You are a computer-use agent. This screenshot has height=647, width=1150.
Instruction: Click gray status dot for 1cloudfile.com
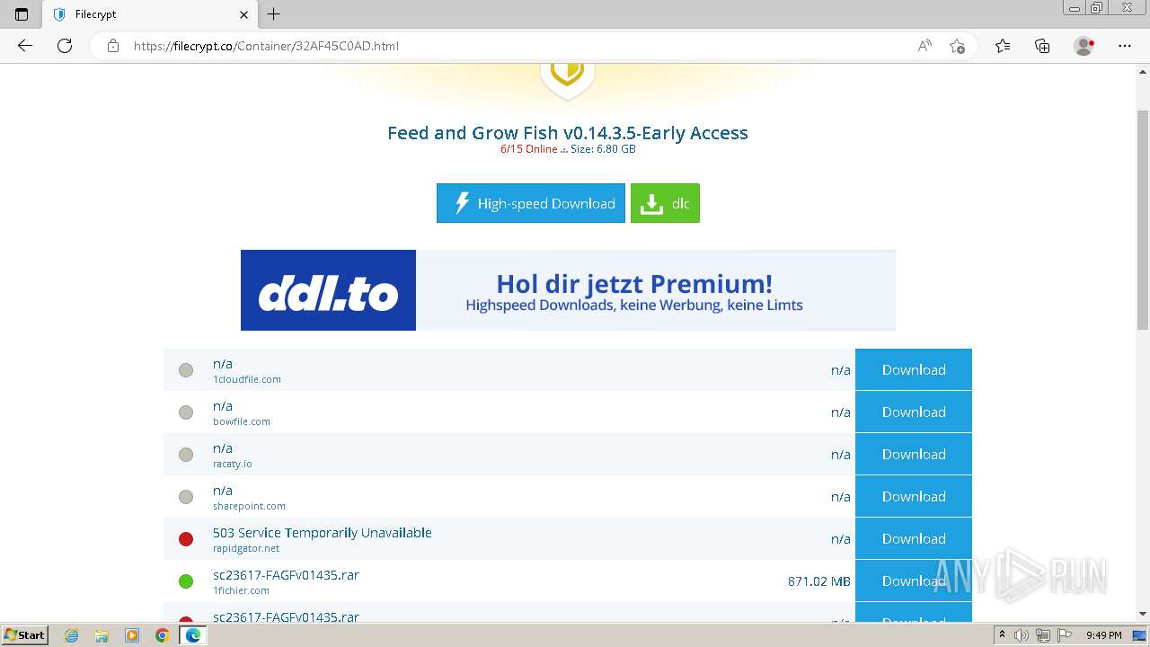coord(186,370)
